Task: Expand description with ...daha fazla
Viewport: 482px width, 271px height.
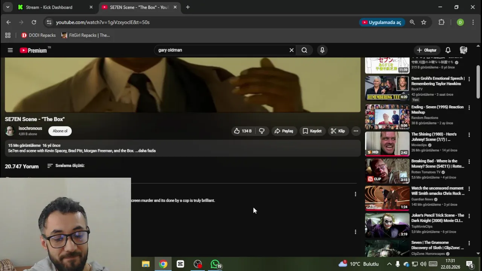Action: (145, 151)
